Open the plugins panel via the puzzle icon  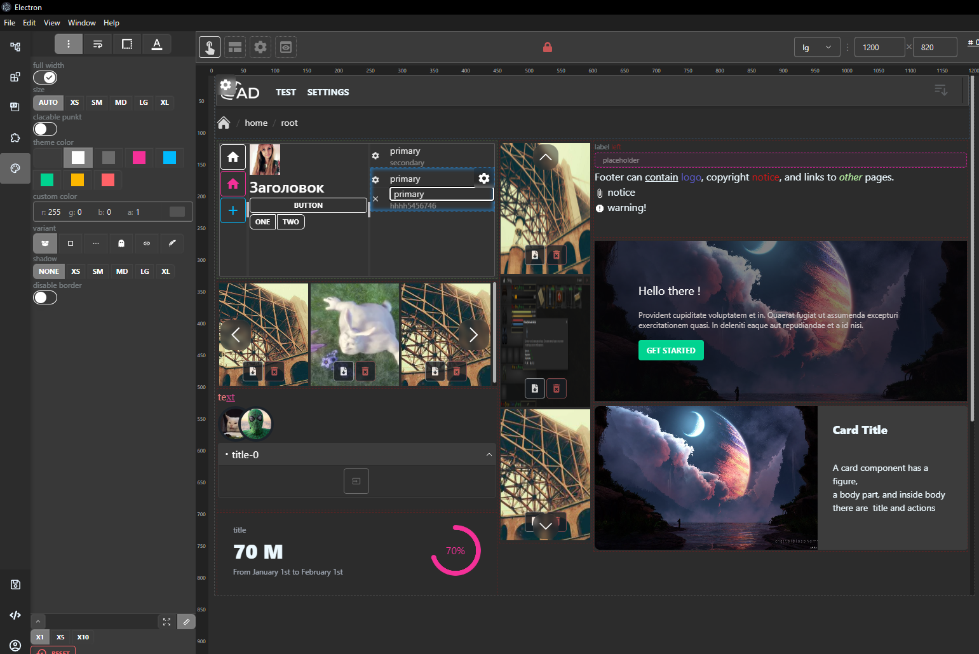tap(15, 137)
